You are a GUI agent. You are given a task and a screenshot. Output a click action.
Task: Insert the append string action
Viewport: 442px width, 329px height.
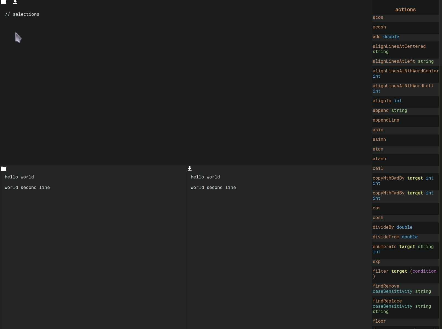pyautogui.click(x=390, y=110)
